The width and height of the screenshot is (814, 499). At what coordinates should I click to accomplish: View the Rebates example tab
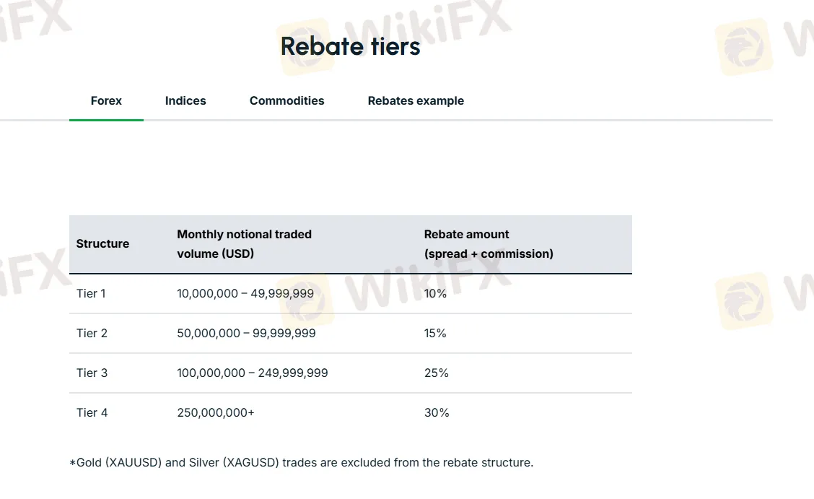coord(416,100)
